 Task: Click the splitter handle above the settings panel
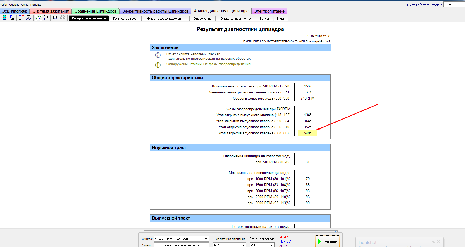pyautogui.click(x=241, y=231)
